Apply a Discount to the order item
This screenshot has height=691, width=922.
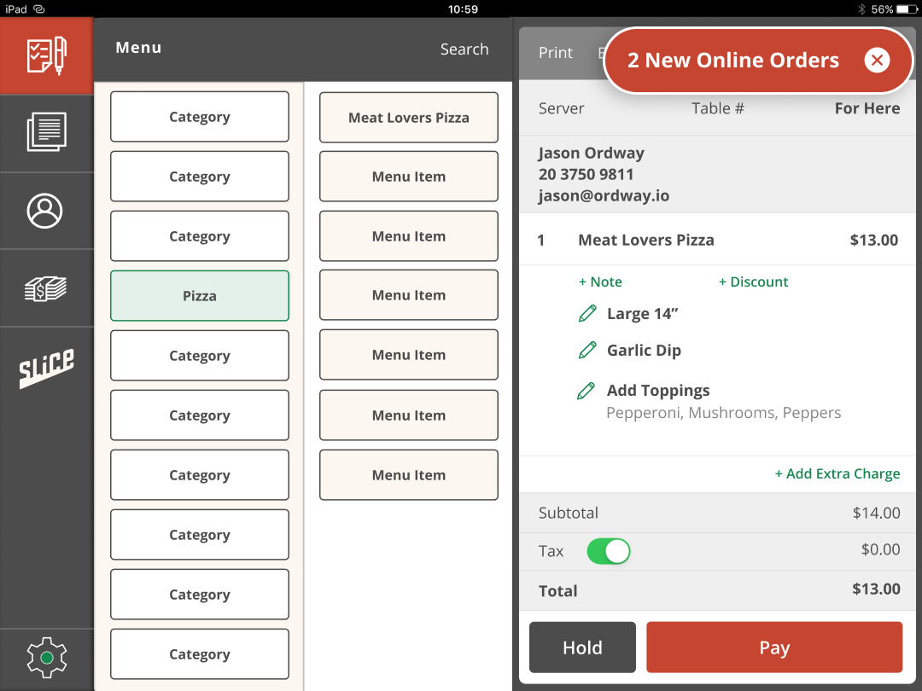[753, 282]
